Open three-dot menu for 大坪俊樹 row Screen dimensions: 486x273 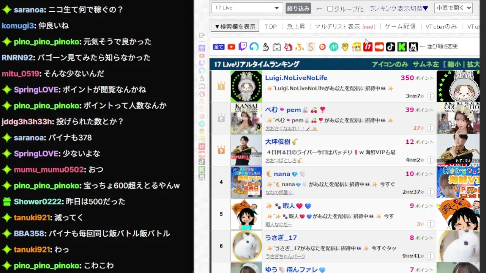(x=430, y=160)
